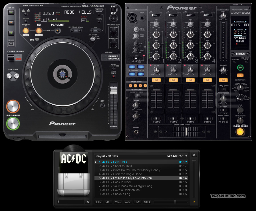Toggle the master Mono/Stereo switch

point(223,89)
